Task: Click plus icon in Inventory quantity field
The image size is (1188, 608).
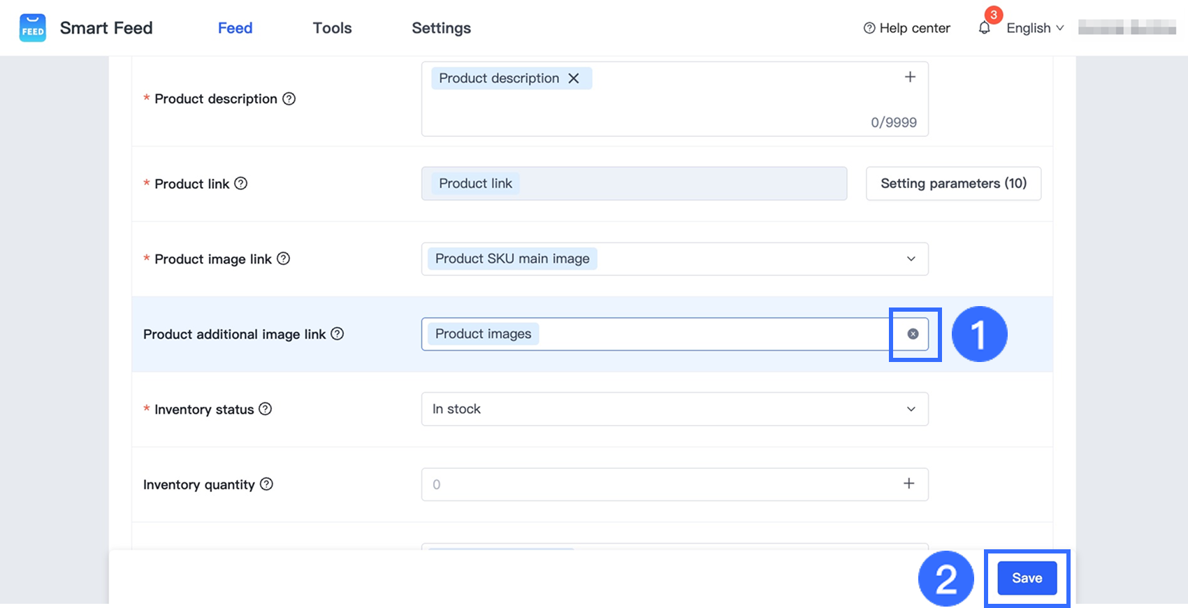Action: pos(908,484)
